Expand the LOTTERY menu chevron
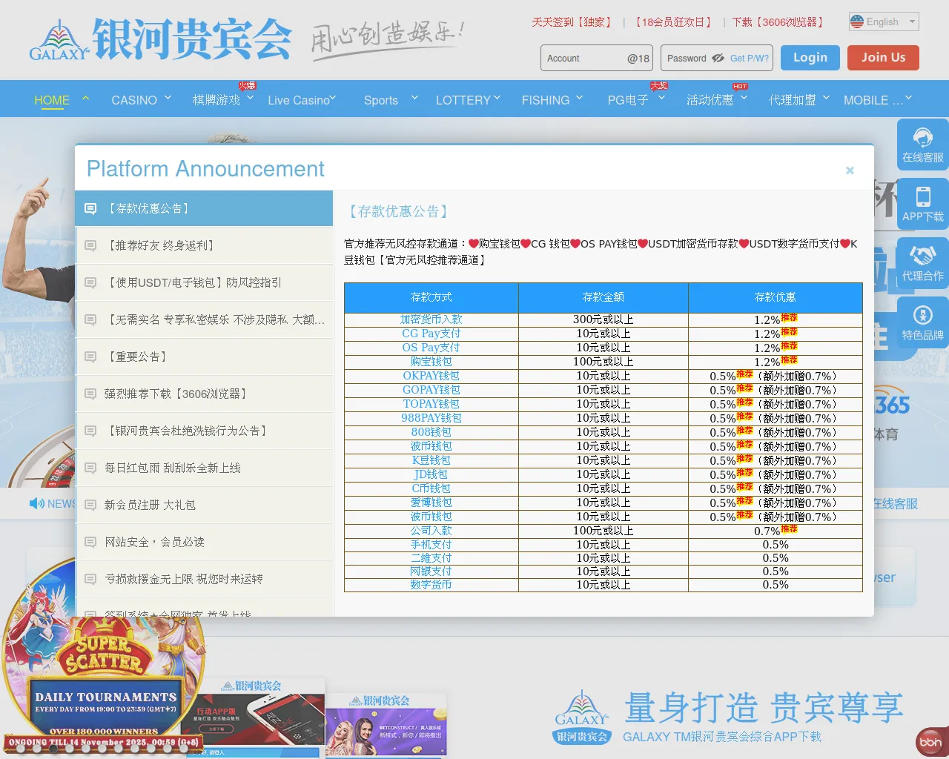The height and width of the screenshot is (759, 949). coord(497,97)
